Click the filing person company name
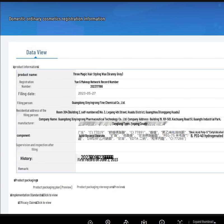224x224 pixels. pyautogui.click(x=98, y=103)
